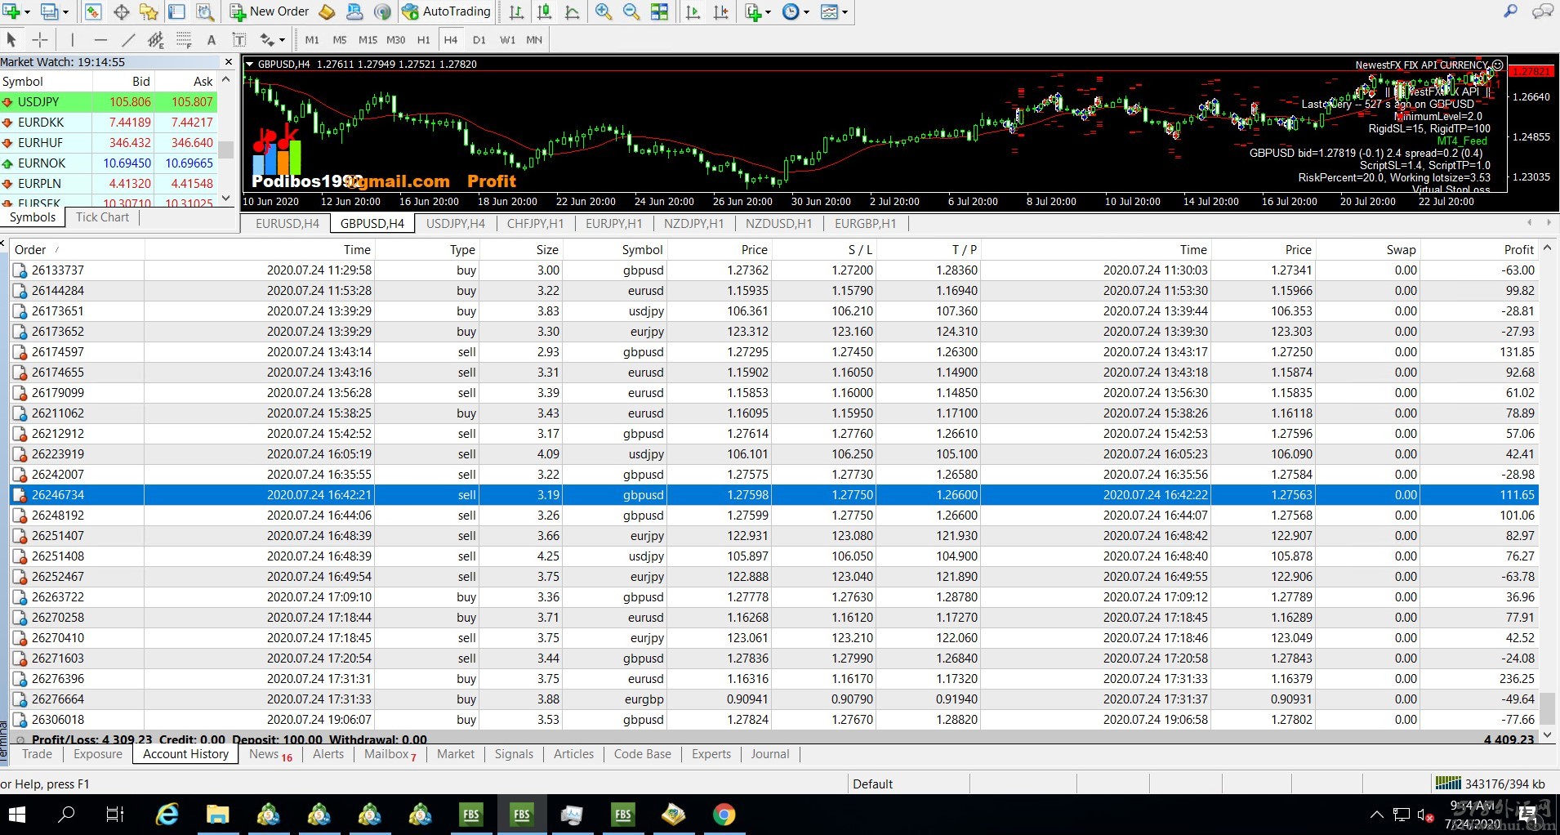Switch to EURUSD,H4 chart tab
Image resolution: width=1560 pixels, height=835 pixels.
coord(287,224)
